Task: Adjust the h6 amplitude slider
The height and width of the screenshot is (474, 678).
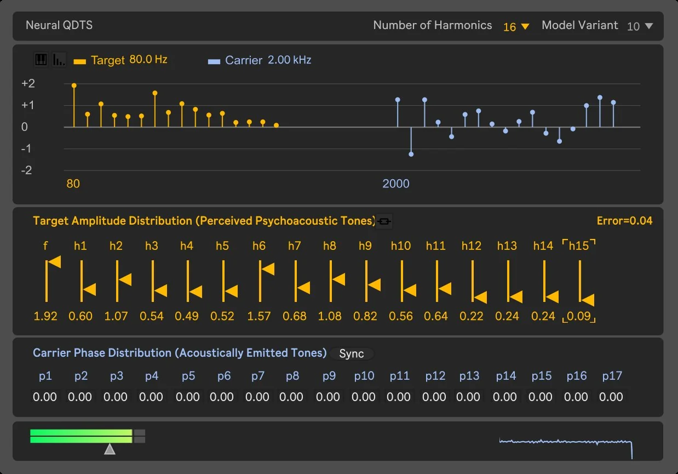Action: pyautogui.click(x=267, y=281)
